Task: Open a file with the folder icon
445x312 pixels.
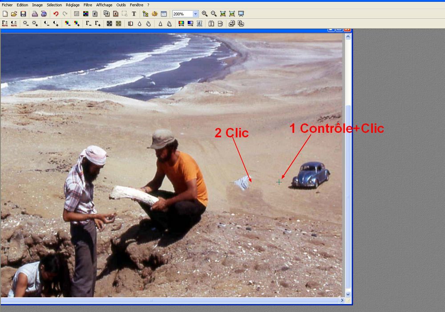Action: click(14, 14)
